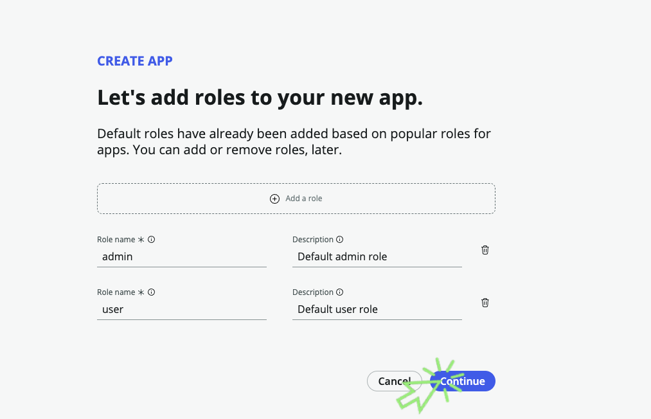
Task: Click info icon beside admin Role name label
Action: pos(152,240)
